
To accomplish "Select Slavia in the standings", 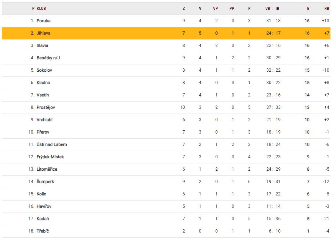I will pyautogui.click(x=42, y=45).
